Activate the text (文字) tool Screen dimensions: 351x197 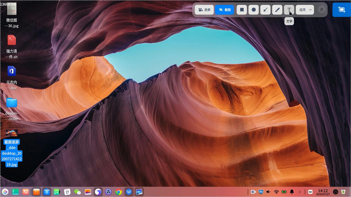click(289, 10)
